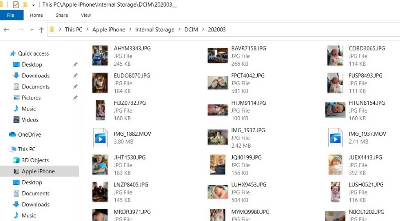Select file name LUSH0521.JPG
The height and width of the screenshot is (221, 400).
click(x=366, y=184)
